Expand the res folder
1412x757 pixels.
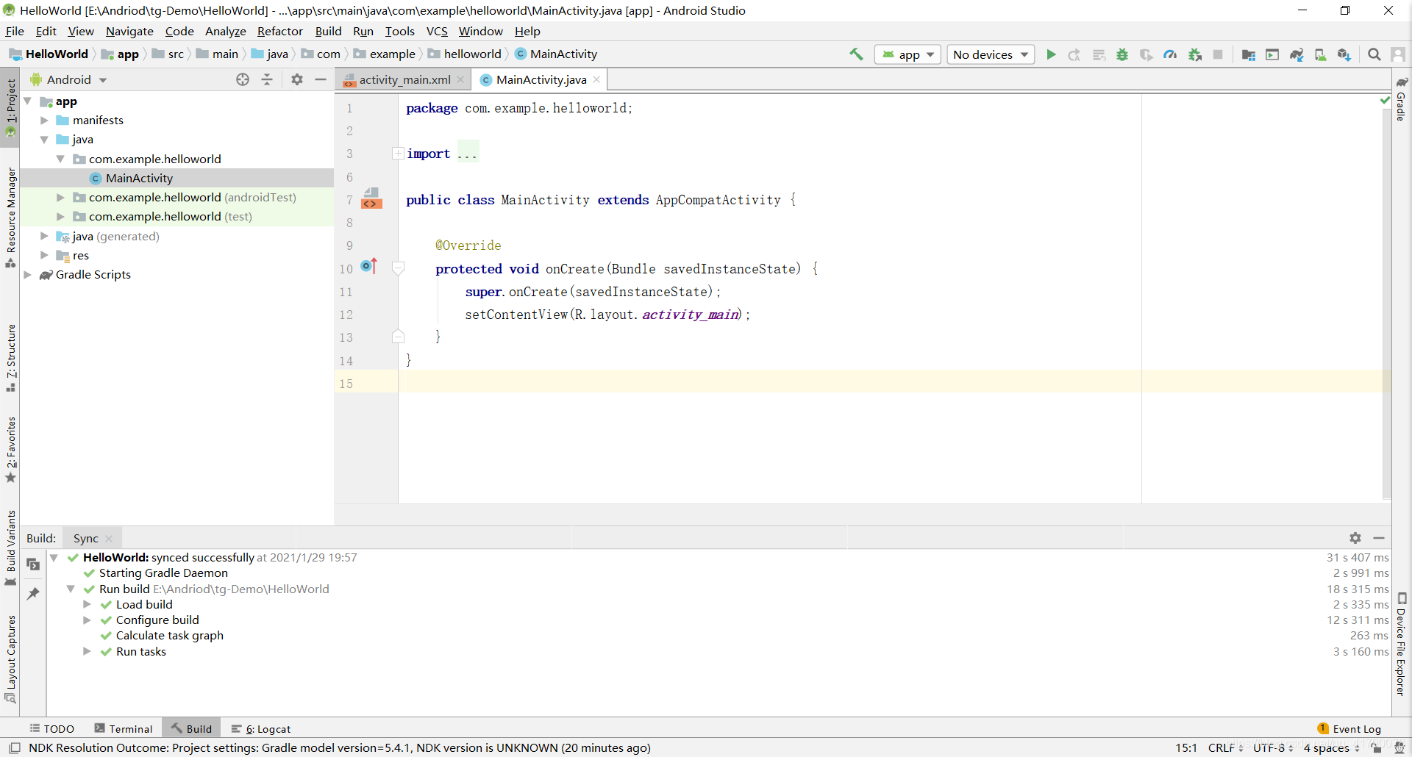[44, 256]
